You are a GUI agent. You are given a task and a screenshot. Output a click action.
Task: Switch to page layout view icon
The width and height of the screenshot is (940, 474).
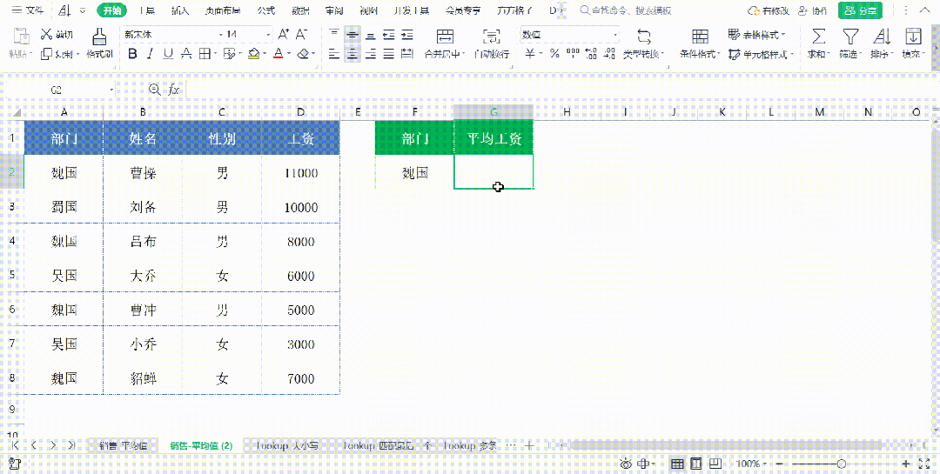696,464
